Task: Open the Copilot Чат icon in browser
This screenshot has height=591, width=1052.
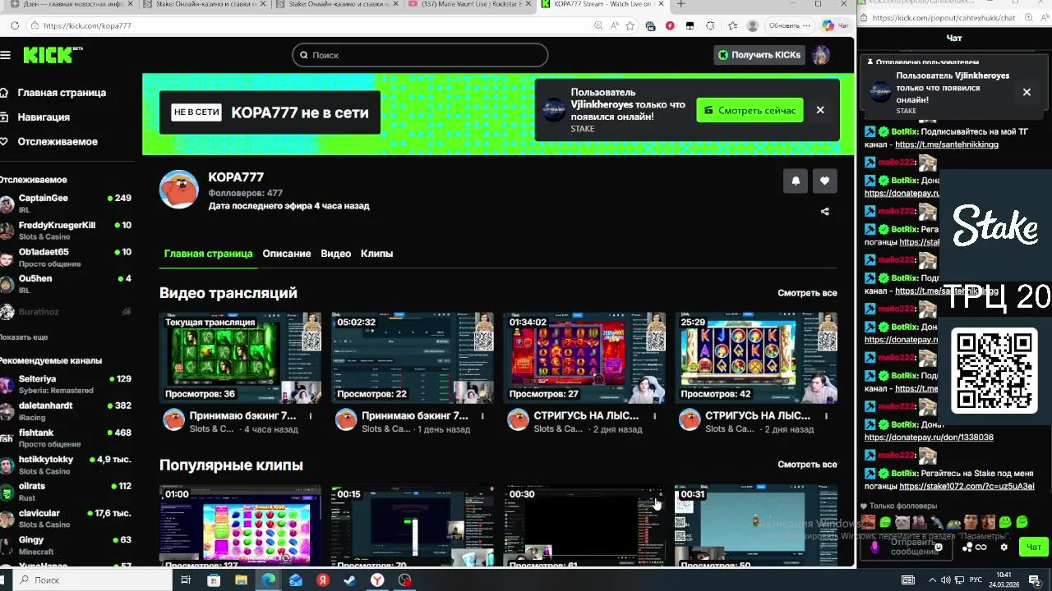Action: click(x=834, y=25)
